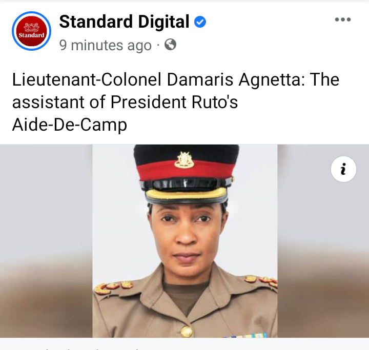
Task: Open the officer portrait article image
Action: tap(184, 241)
